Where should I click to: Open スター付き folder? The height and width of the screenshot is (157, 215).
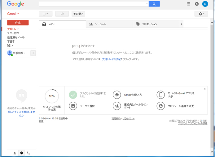(x=13, y=33)
